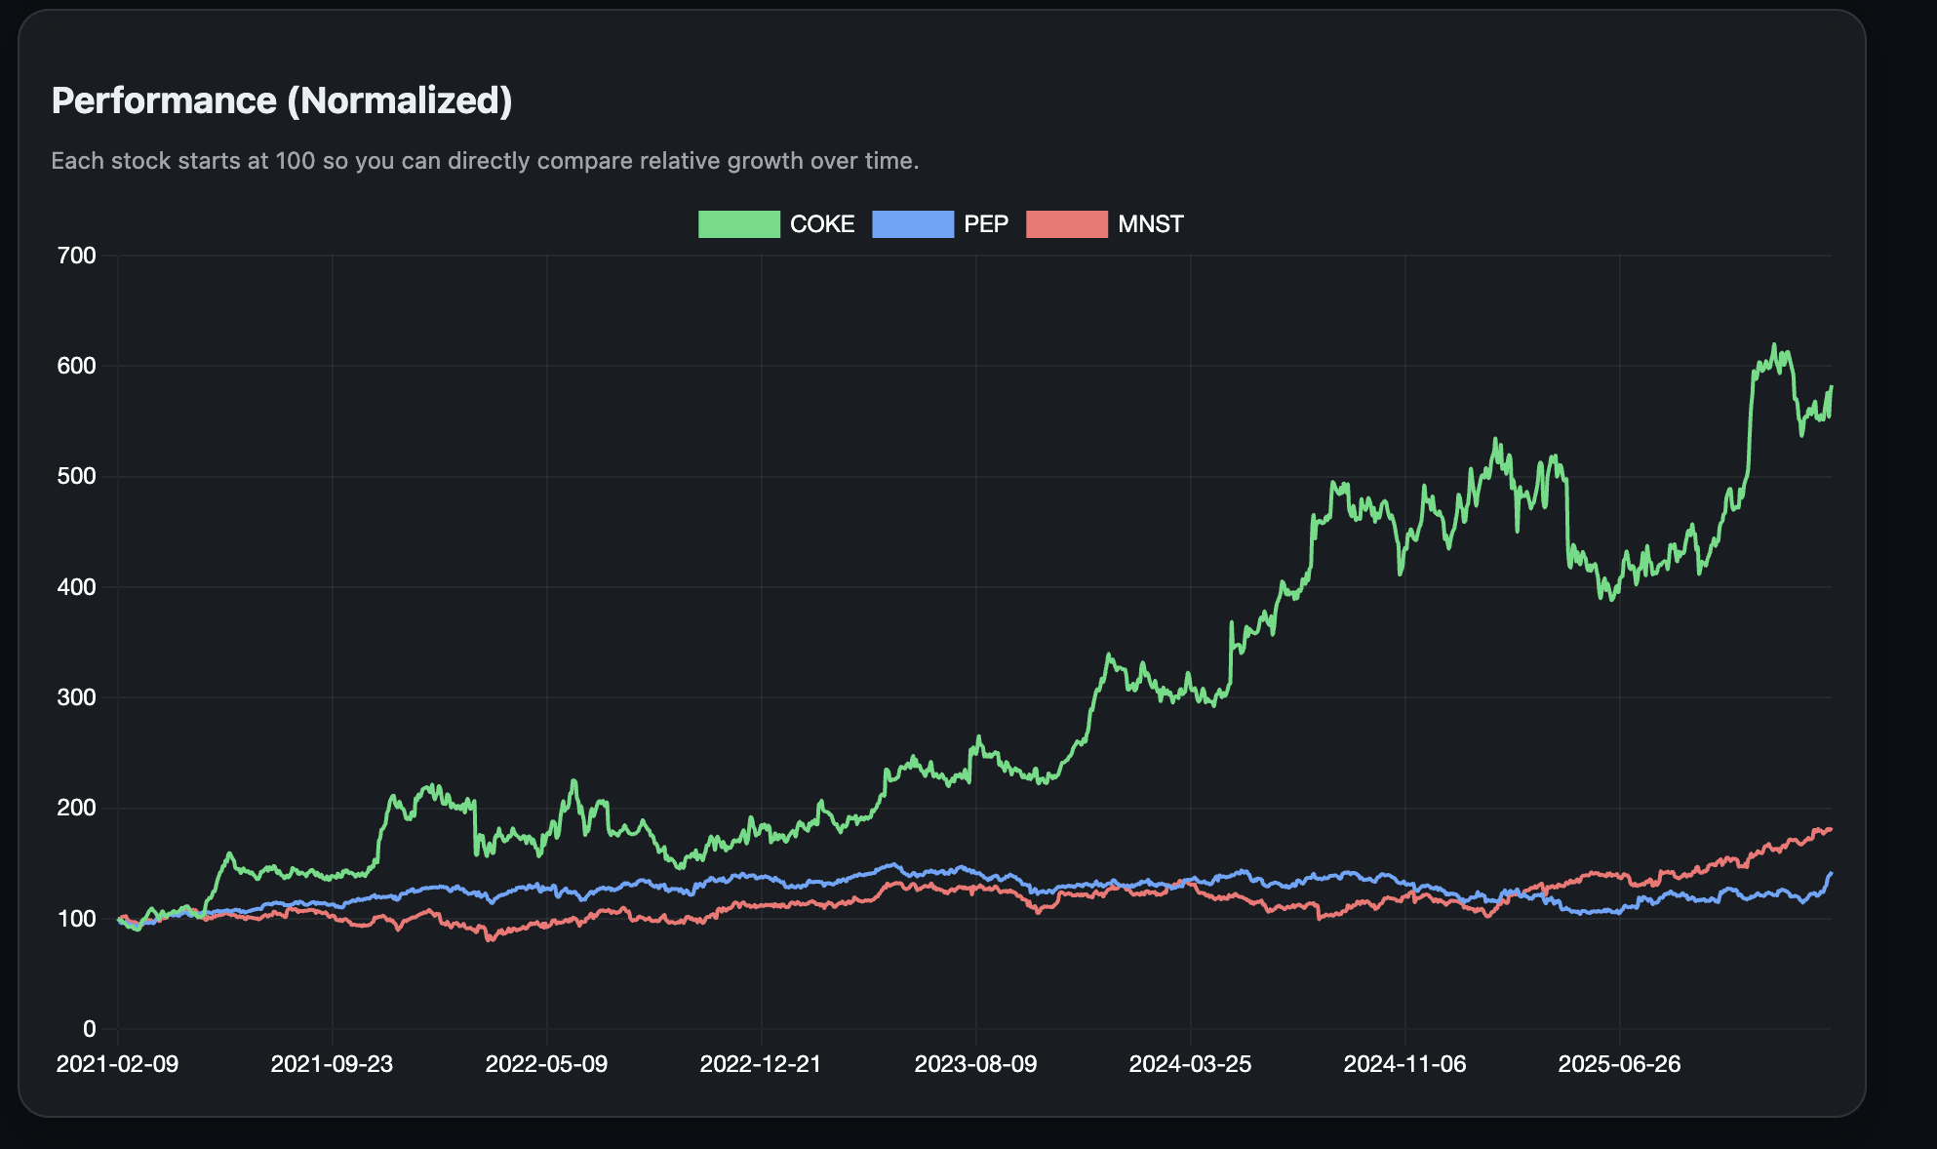Click the 700 y-axis label
The width and height of the screenshot is (1937, 1149).
pos(77,256)
